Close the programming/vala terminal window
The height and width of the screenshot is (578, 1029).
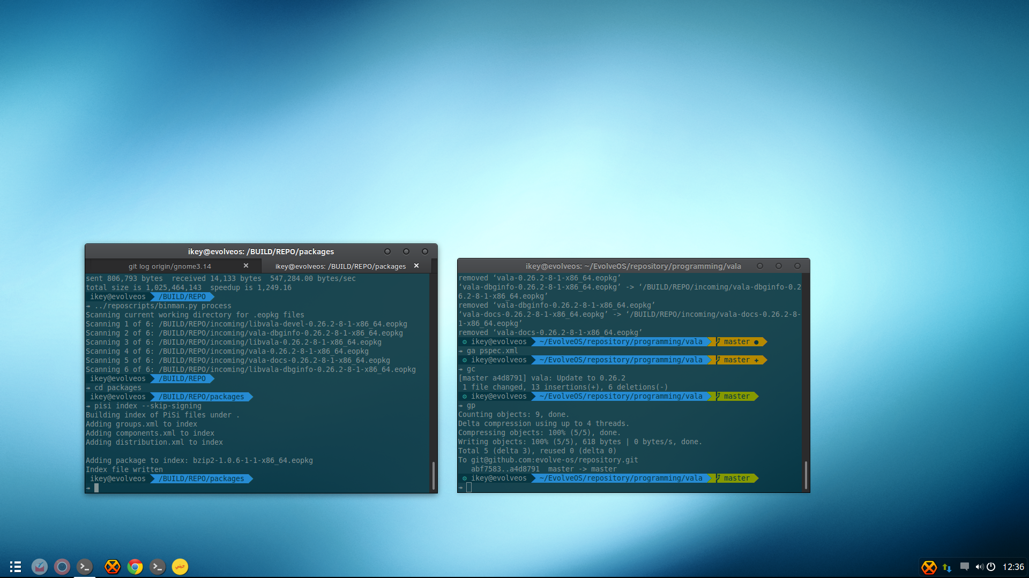pyautogui.click(x=797, y=266)
